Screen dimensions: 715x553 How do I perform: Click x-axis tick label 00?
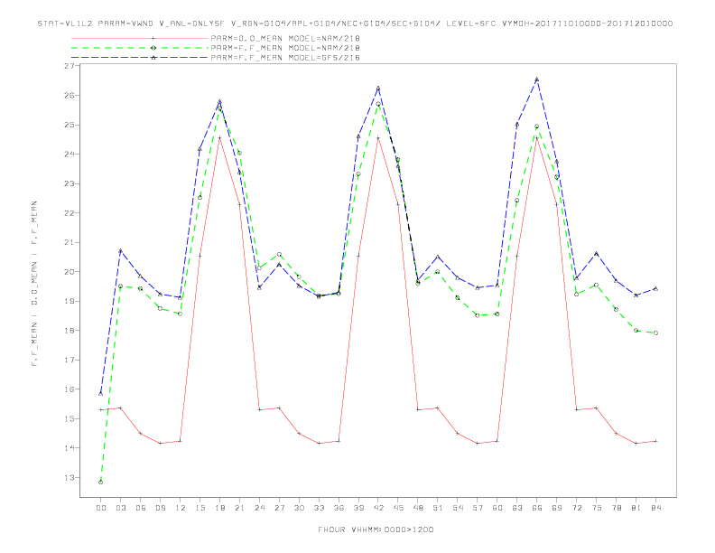click(101, 508)
